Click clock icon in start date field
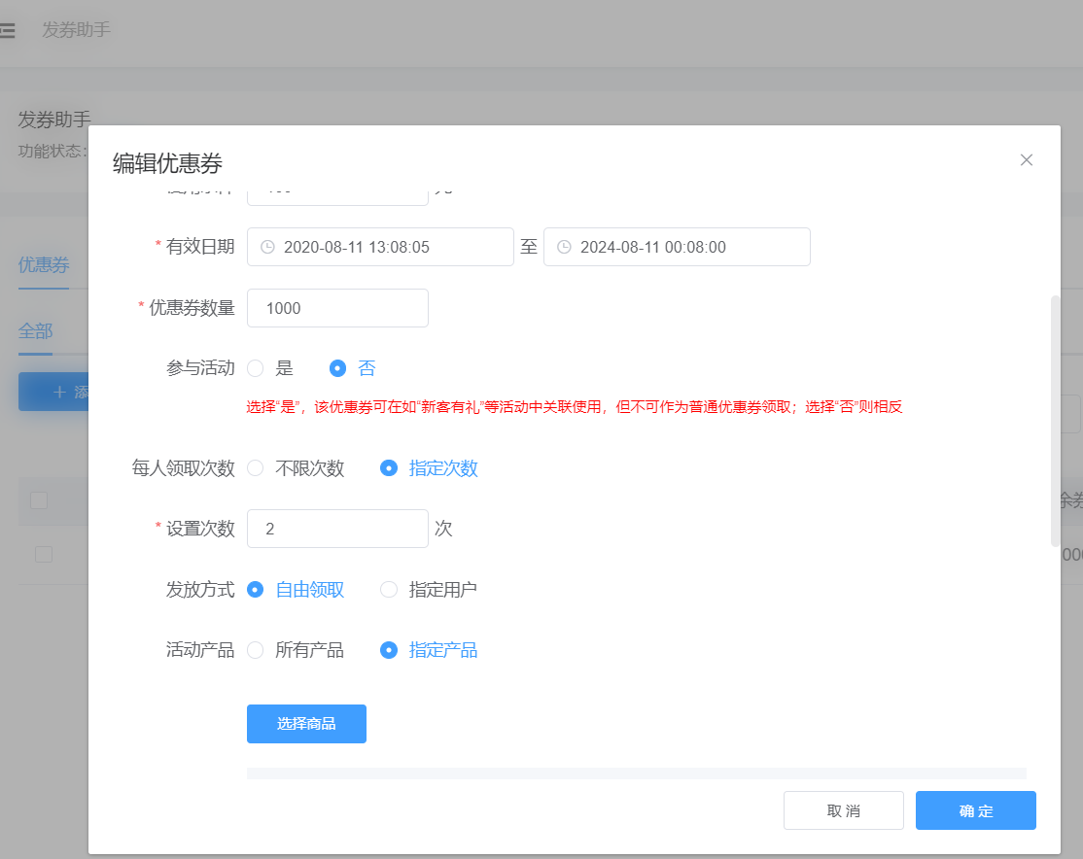Image resolution: width=1083 pixels, height=859 pixels. click(x=267, y=247)
